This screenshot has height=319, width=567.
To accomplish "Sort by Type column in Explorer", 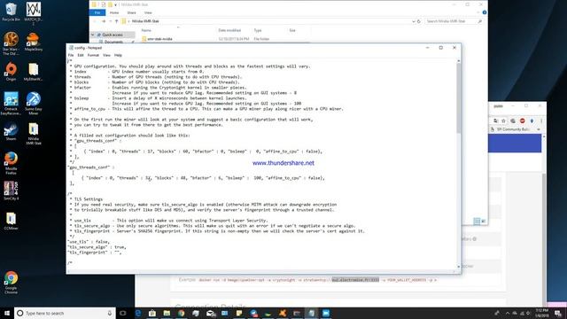I will click(x=258, y=30).
